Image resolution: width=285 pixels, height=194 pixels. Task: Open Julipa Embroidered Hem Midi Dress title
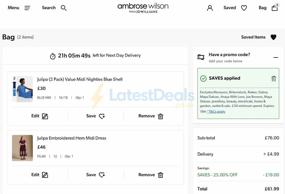coord(72,138)
